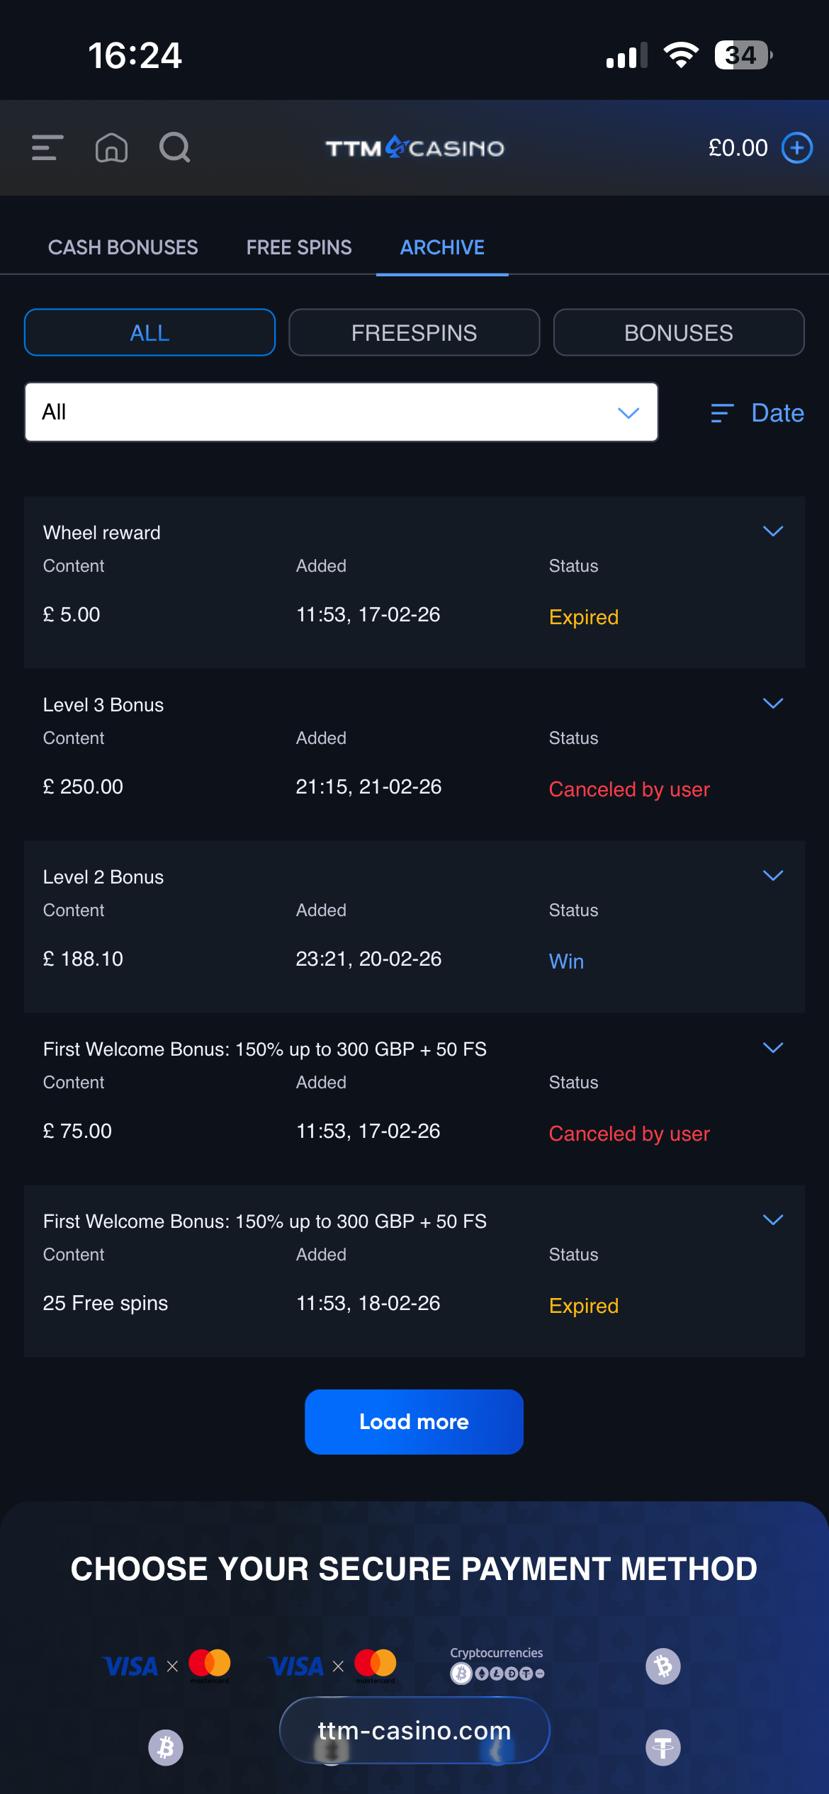The width and height of the screenshot is (829, 1794).
Task: Switch filter to BONUSES
Action: click(x=678, y=332)
